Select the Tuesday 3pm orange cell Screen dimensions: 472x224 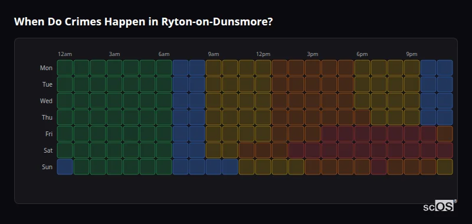pos(313,84)
